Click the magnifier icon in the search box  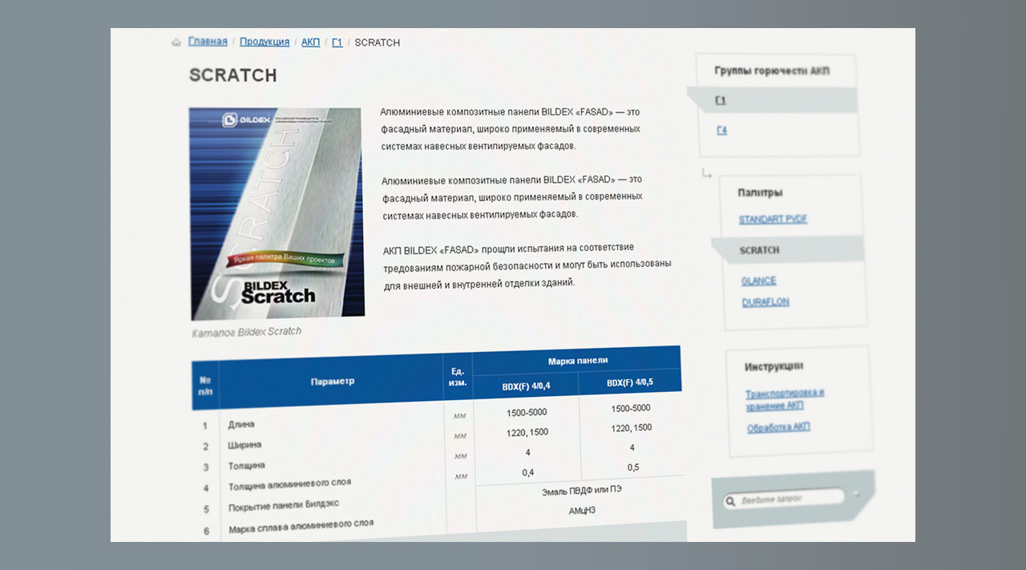click(730, 502)
